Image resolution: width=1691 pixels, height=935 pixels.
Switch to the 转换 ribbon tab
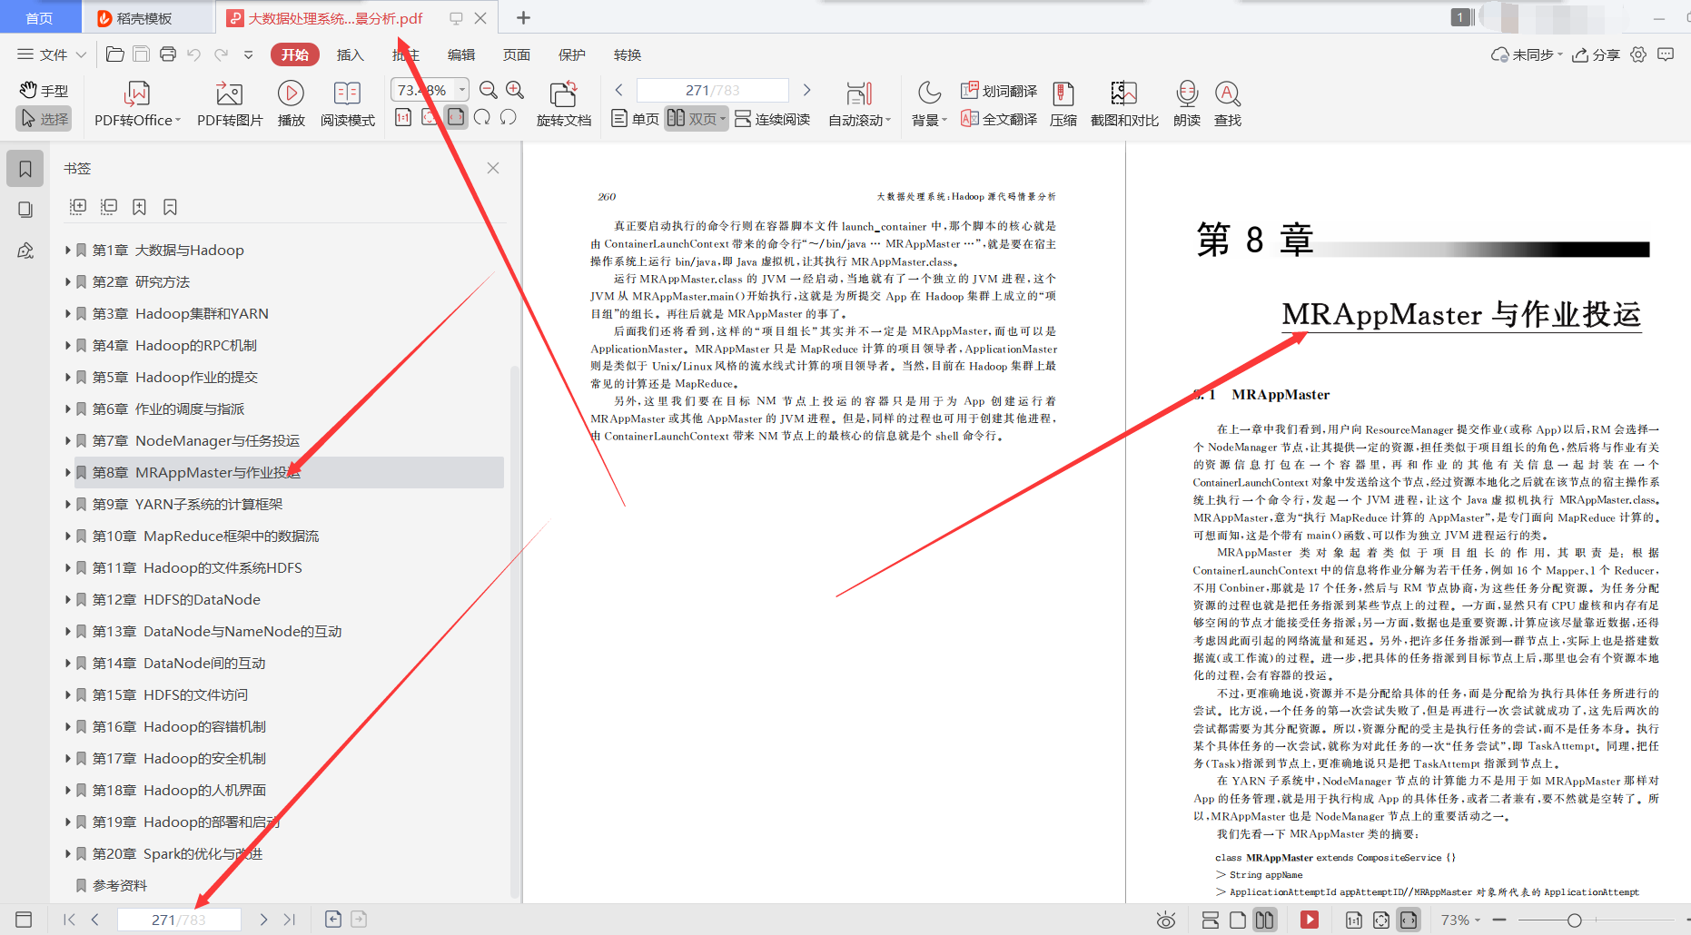click(x=628, y=54)
